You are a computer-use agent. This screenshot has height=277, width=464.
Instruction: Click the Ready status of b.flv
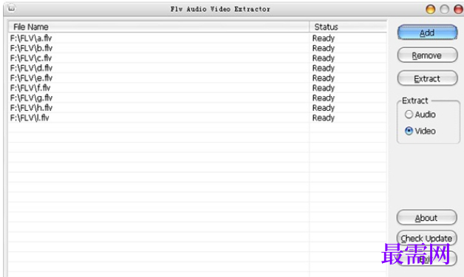[324, 48]
